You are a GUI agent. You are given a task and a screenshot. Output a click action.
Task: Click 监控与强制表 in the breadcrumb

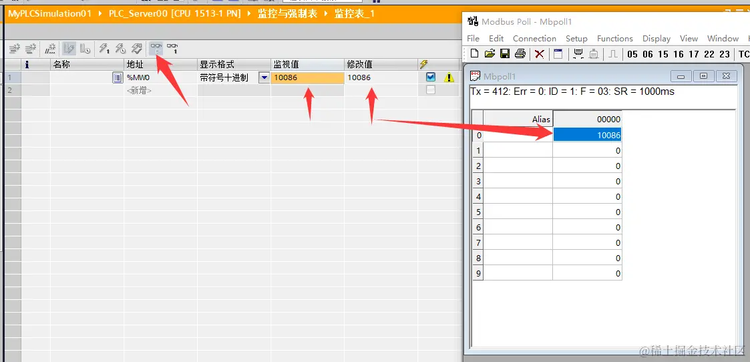287,13
